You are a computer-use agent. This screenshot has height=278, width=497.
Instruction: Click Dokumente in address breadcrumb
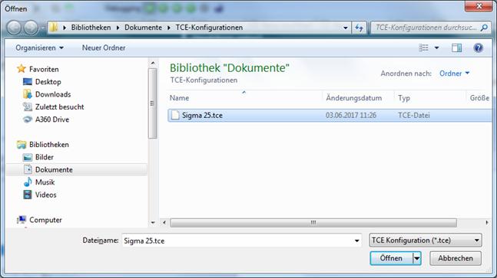[x=143, y=28]
